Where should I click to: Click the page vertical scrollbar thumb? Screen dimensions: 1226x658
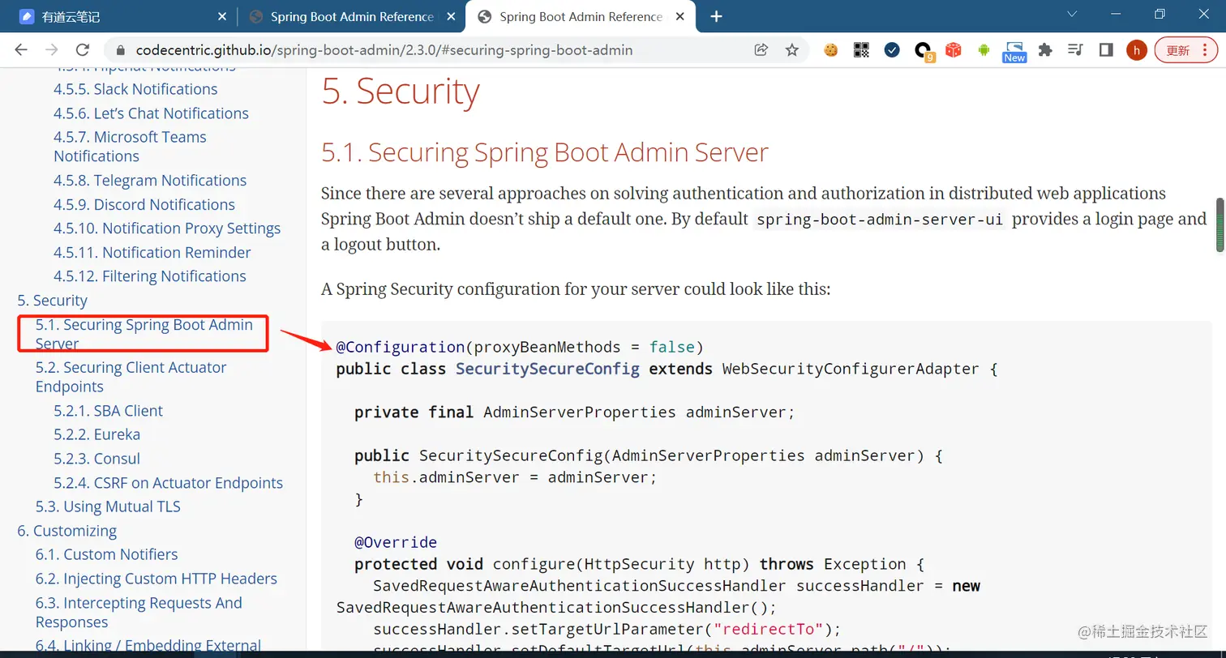[1219, 224]
